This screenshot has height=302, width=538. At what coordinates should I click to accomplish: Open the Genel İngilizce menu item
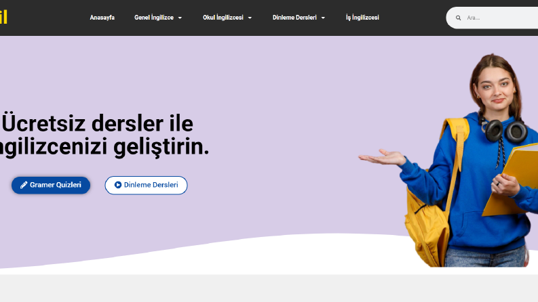pyautogui.click(x=154, y=18)
